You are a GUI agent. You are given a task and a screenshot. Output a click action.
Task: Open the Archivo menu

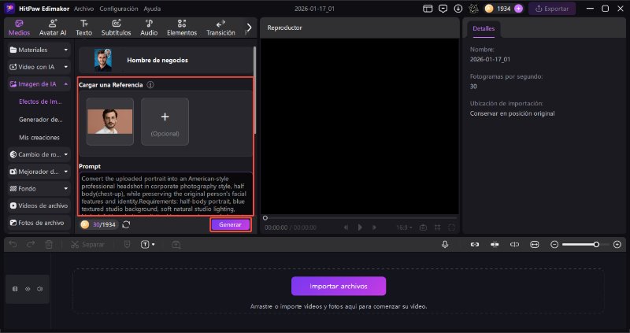click(83, 9)
